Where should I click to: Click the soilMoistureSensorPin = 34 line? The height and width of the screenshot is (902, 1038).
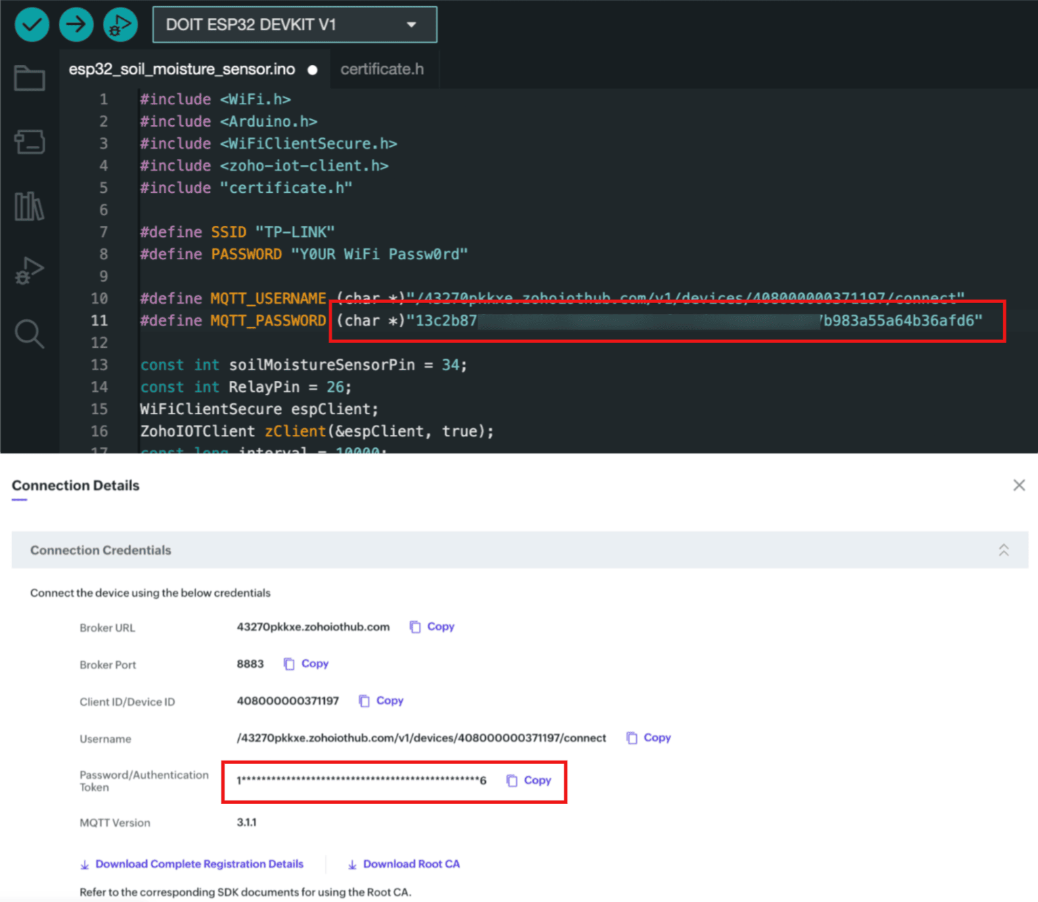pyautogui.click(x=304, y=365)
